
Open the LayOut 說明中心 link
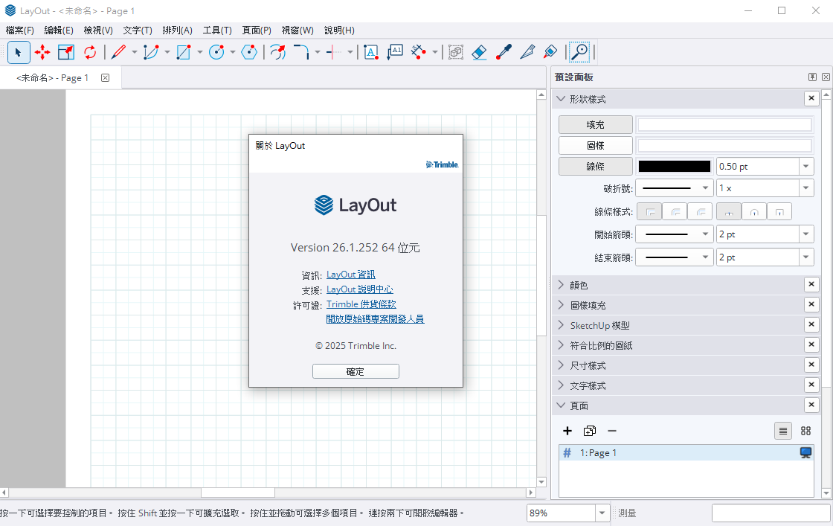pyautogui.click(x=360, y=289)
